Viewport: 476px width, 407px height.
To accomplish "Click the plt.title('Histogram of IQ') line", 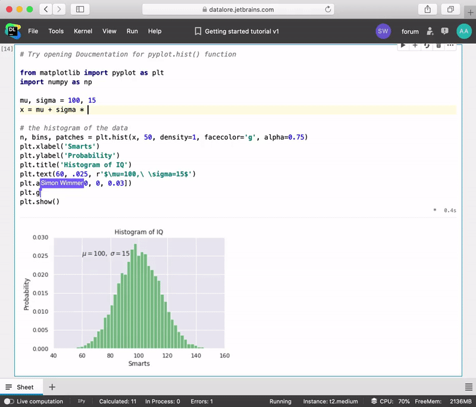I will click(76, 165).
